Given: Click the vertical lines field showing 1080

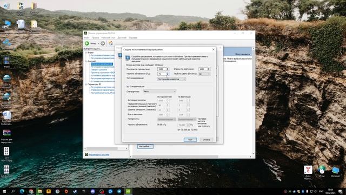Looking at the screenshot, I should tap(203, 69).
